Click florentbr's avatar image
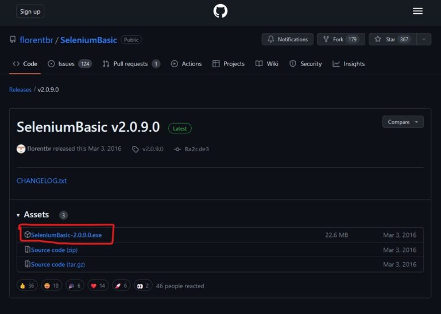This screenshot has width=441, height=314. tap(21, 149)
